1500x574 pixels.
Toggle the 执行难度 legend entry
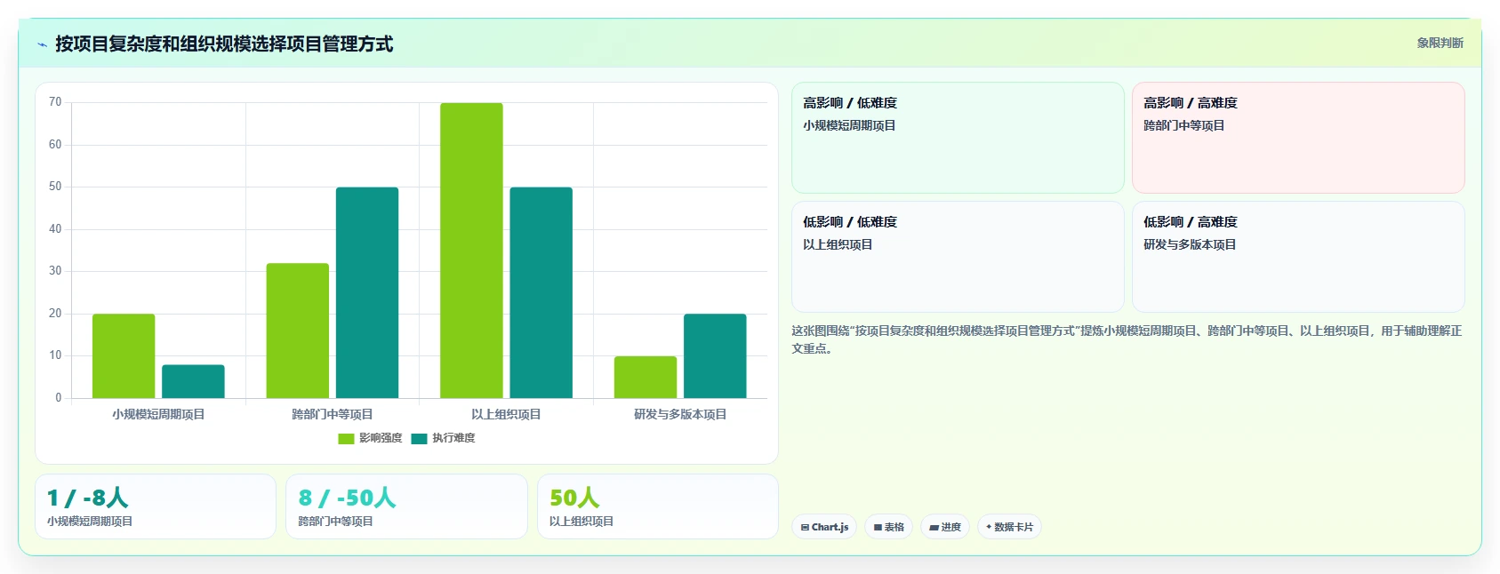tap(443, 438)
